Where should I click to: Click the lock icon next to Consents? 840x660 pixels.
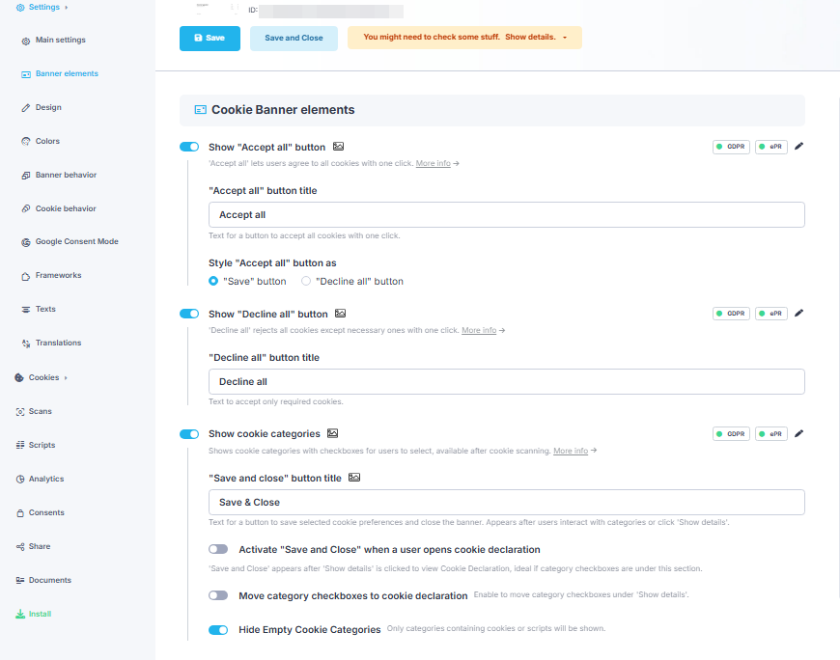[20, 512]
